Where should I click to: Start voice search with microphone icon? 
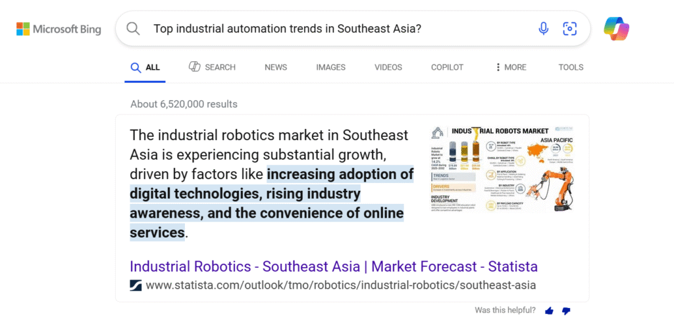click(x=543, y=29)
